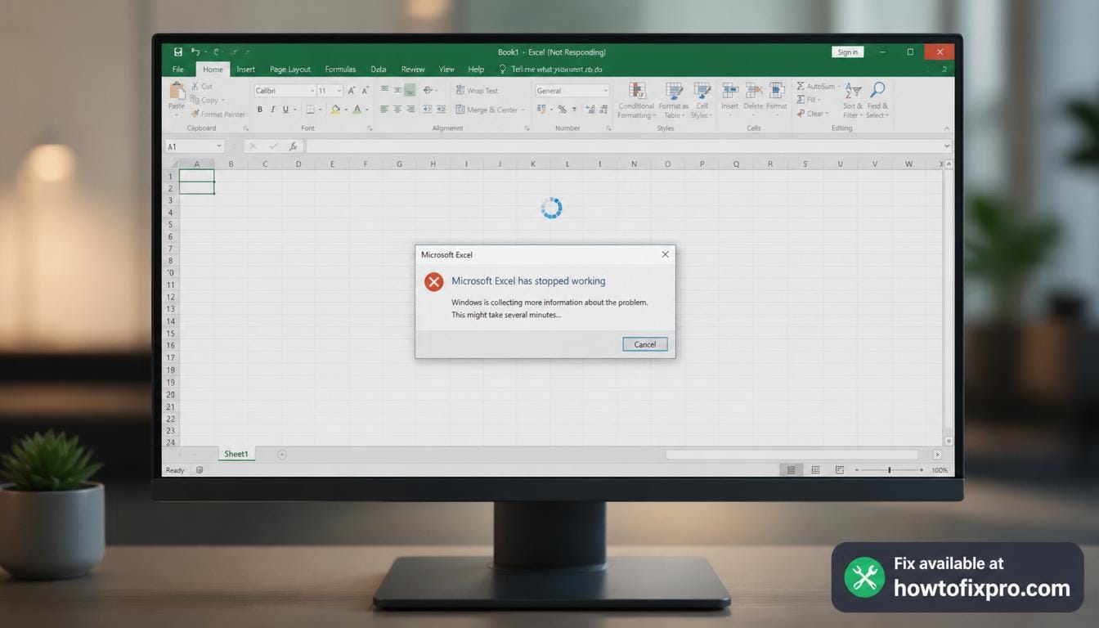This screenshot has height=628, width=1099.
Task: Expand the formula bar with its chevron
Action: 947,146
